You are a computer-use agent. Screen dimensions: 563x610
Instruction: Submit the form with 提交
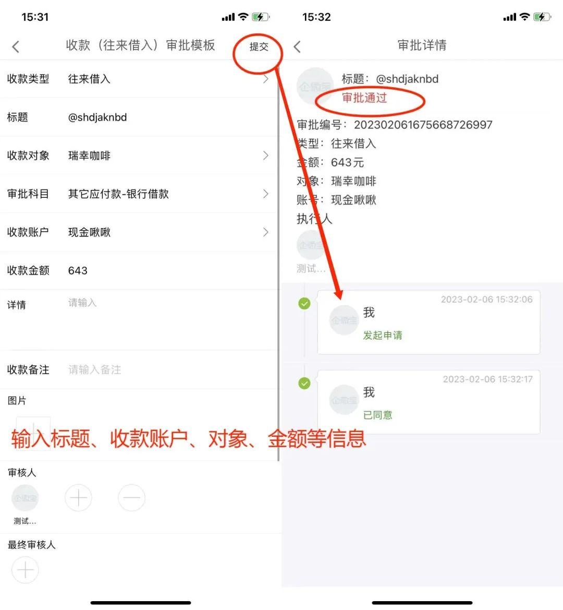pyautogui.click(x=259, y=46)
